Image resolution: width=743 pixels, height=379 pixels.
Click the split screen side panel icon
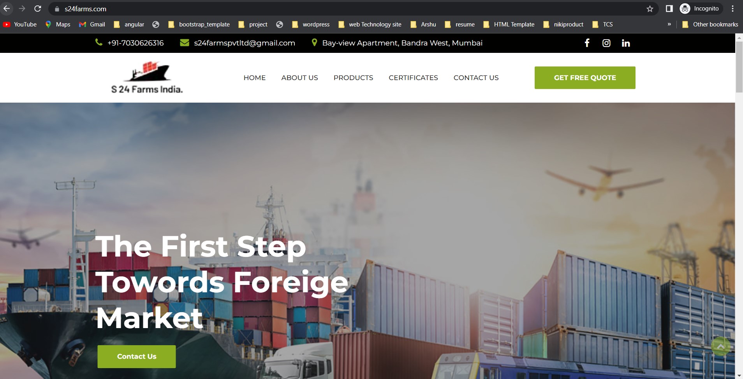[x=669, y=9]
